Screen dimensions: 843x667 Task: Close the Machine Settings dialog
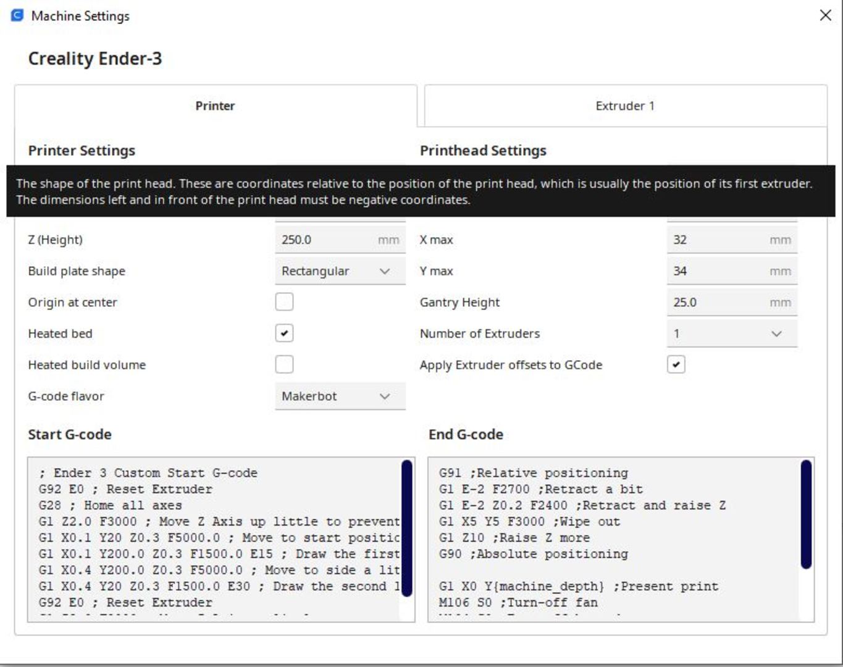[825, 15]
